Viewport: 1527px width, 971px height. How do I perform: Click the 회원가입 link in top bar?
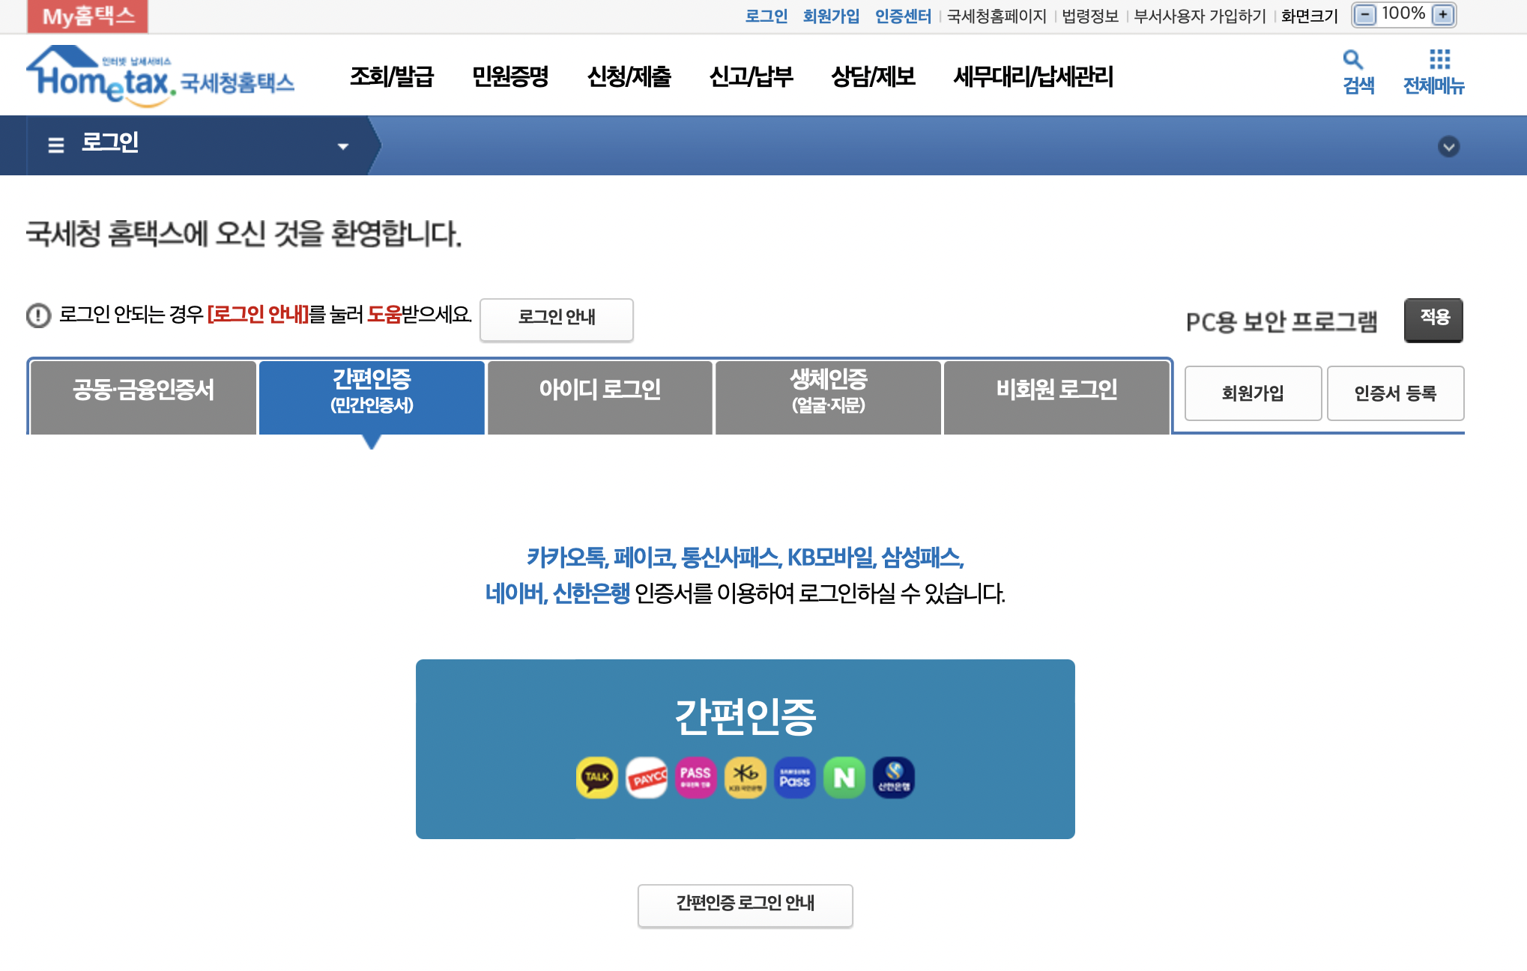click(831, 16)
